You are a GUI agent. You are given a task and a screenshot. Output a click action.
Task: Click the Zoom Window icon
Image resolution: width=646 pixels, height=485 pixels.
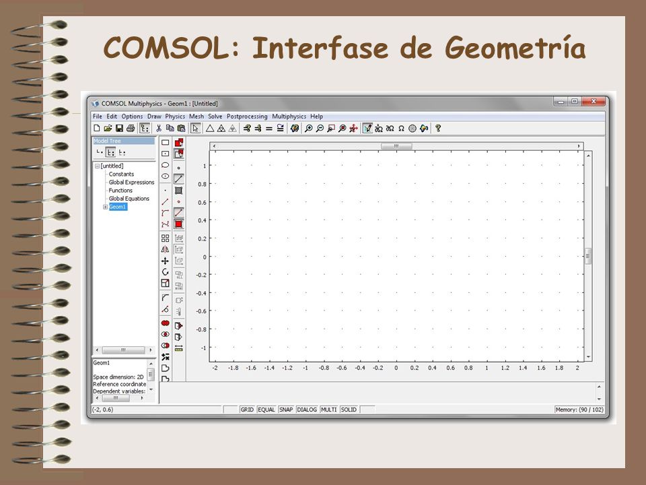331,128
